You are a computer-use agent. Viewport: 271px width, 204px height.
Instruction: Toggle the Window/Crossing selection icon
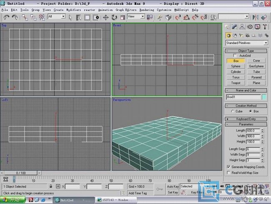(x=96, y=18)
